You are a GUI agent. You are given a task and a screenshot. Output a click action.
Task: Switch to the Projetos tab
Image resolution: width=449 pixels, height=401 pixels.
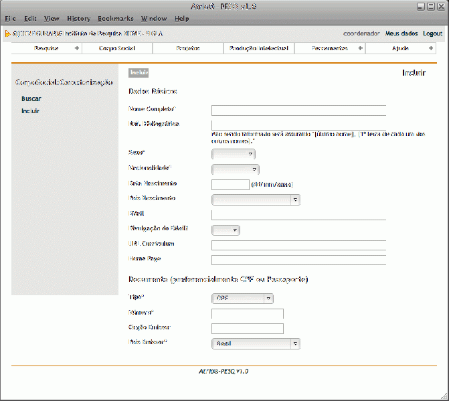click(188, 48)
